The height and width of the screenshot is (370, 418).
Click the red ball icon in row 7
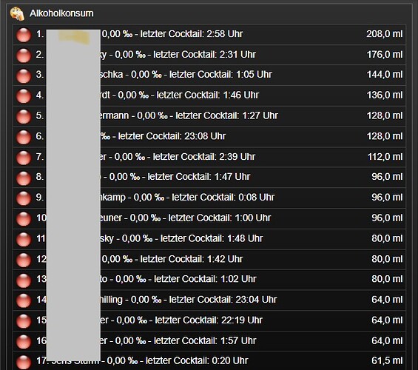(x=24, y=158)
